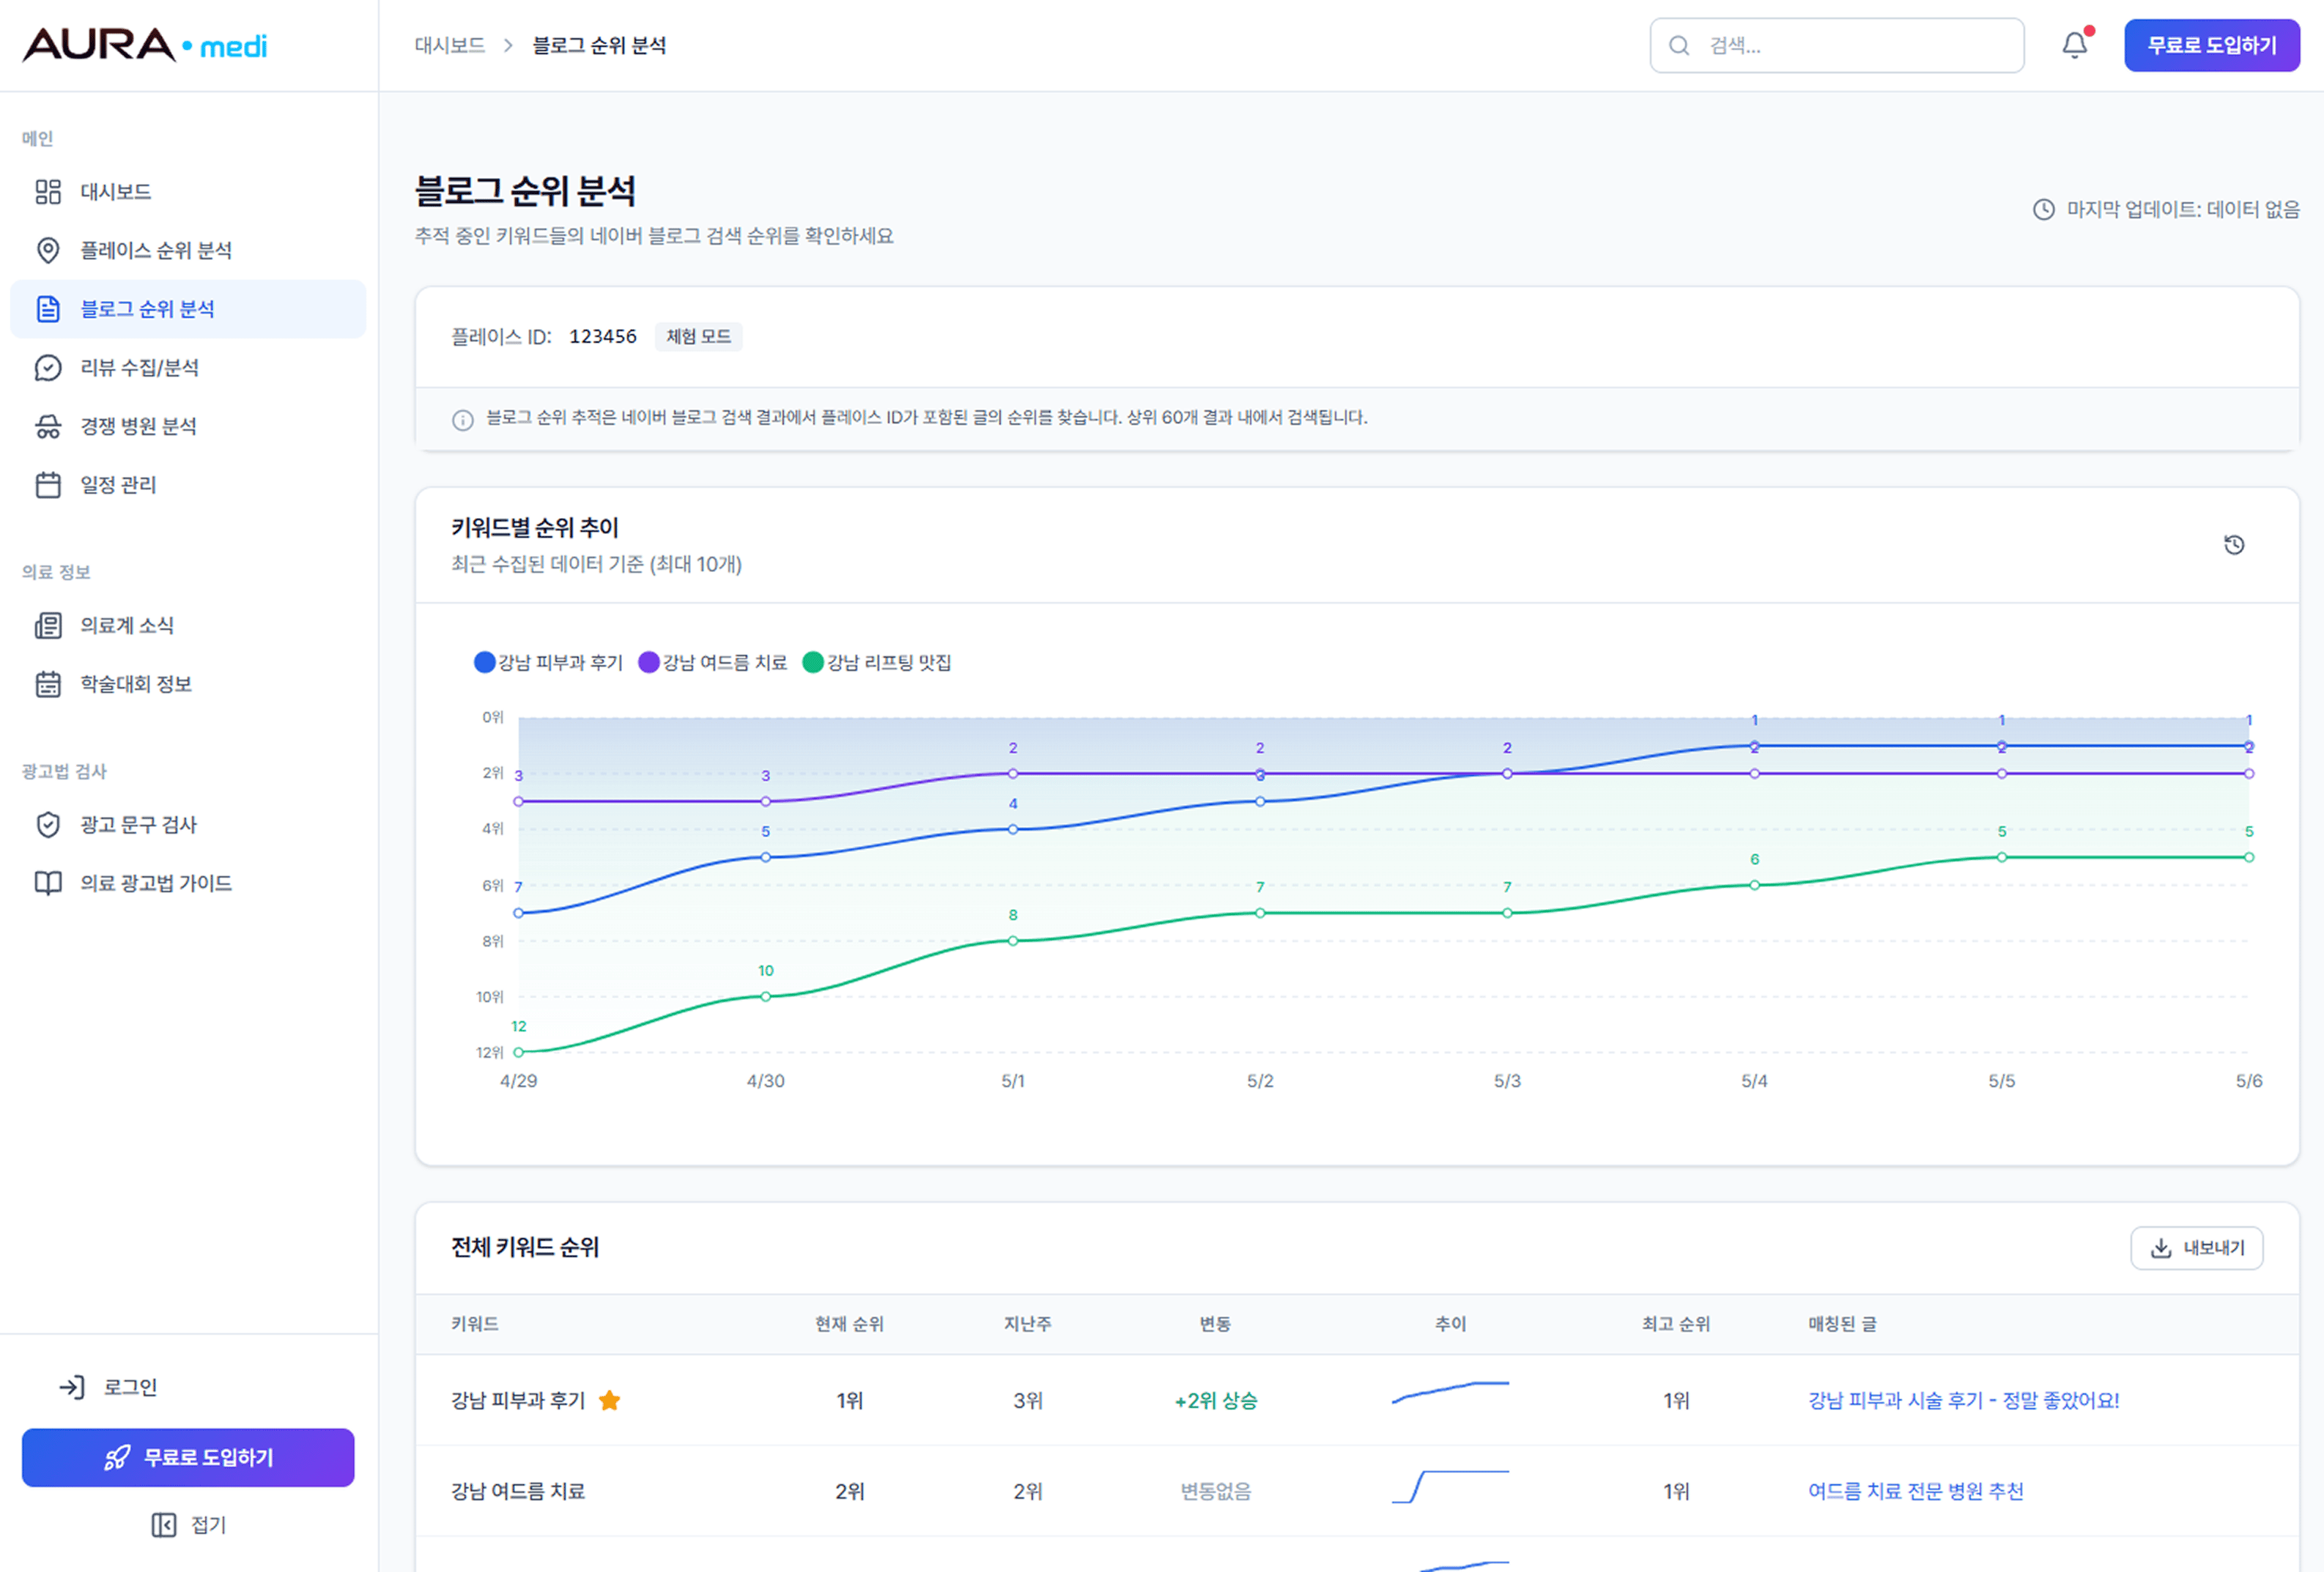Toggle the 강남 여드름 치료 legend series
Viewport: 2324px width, 1572px height.
pyautogui.click(x=712, y=662)
